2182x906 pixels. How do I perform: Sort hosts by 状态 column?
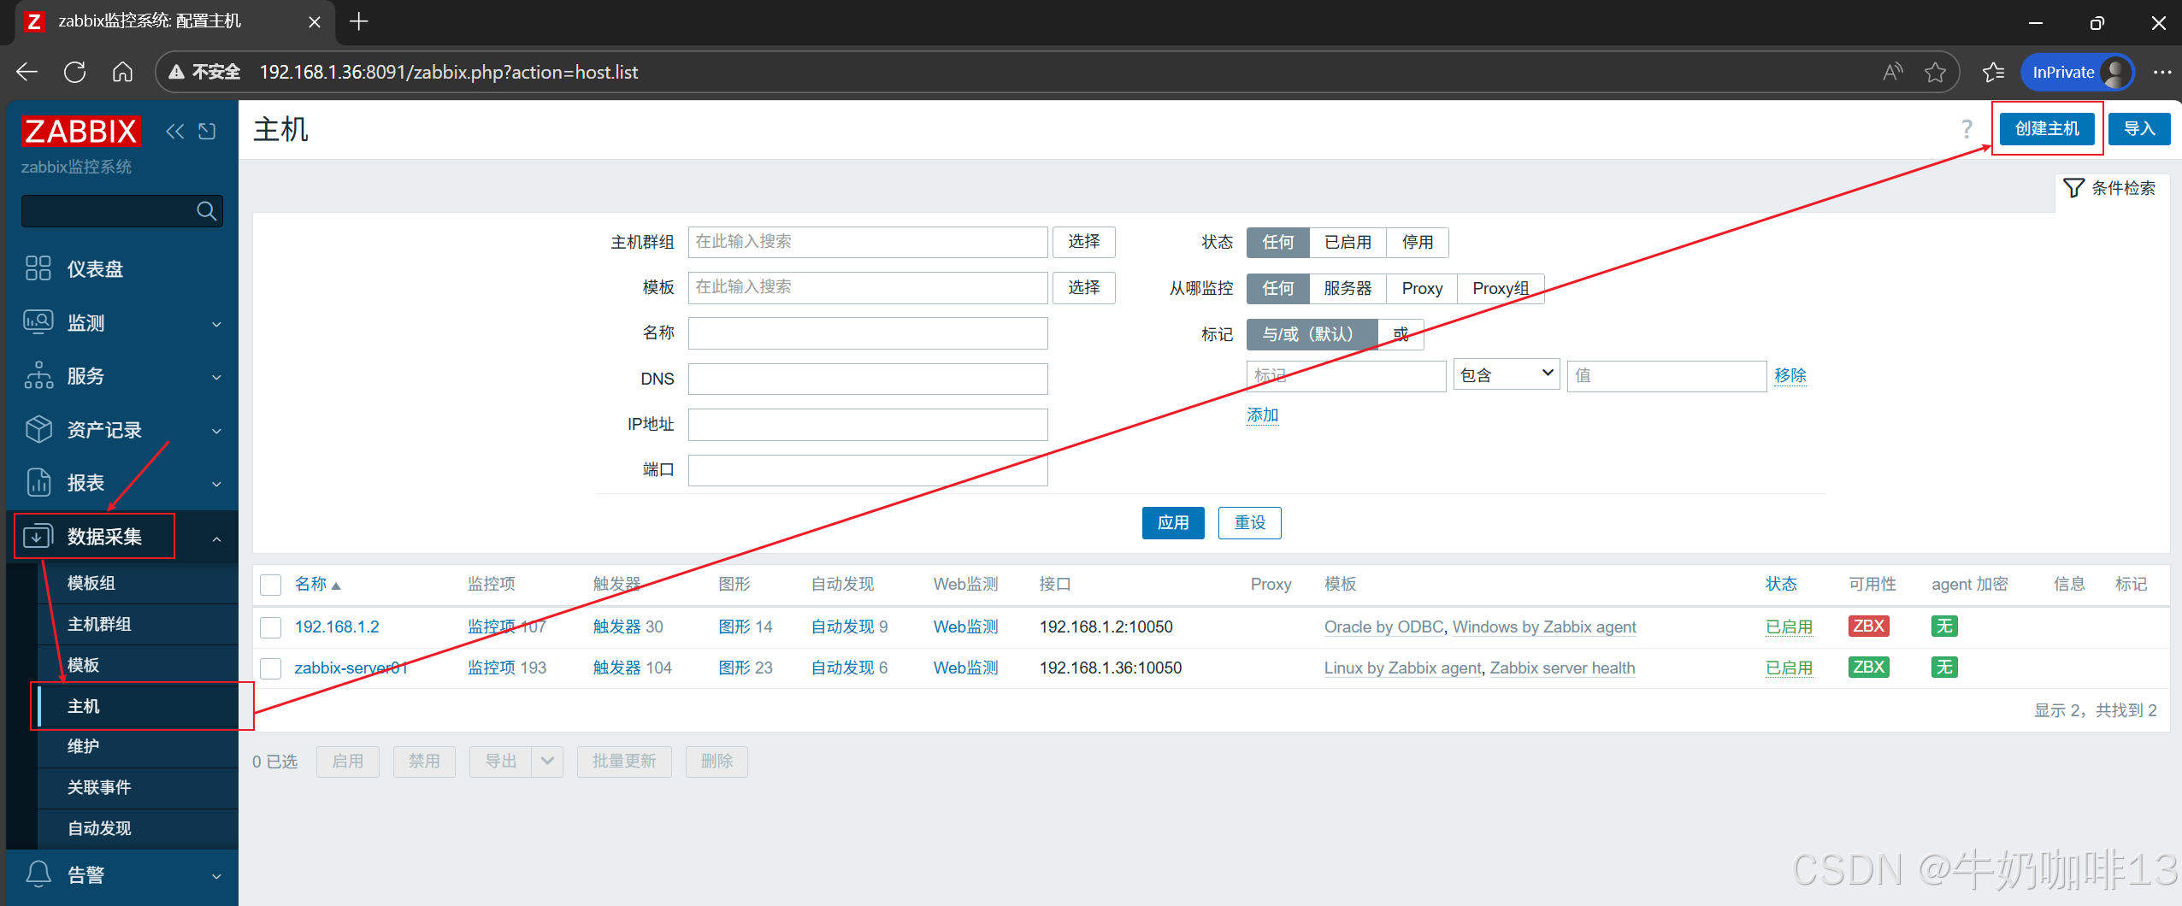(1781, 585)
